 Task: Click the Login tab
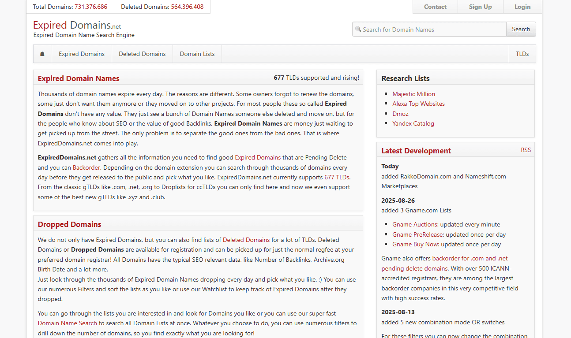[x=522, y=7]
